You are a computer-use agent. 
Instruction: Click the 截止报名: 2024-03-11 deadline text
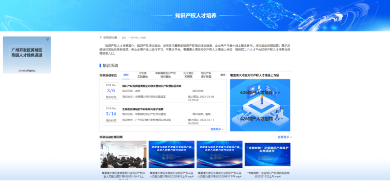pos(201,122)
